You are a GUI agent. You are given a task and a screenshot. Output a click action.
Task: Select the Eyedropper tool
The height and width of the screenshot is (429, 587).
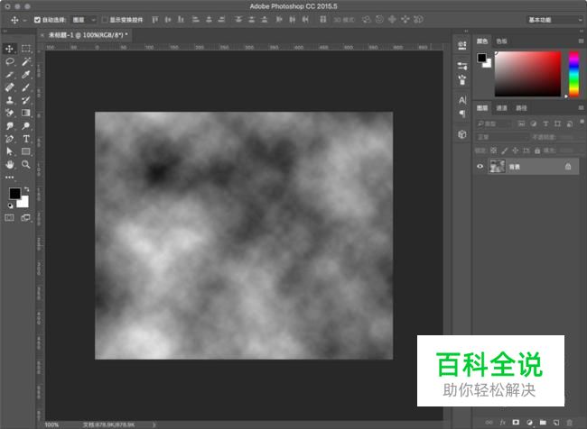[26, 75]
